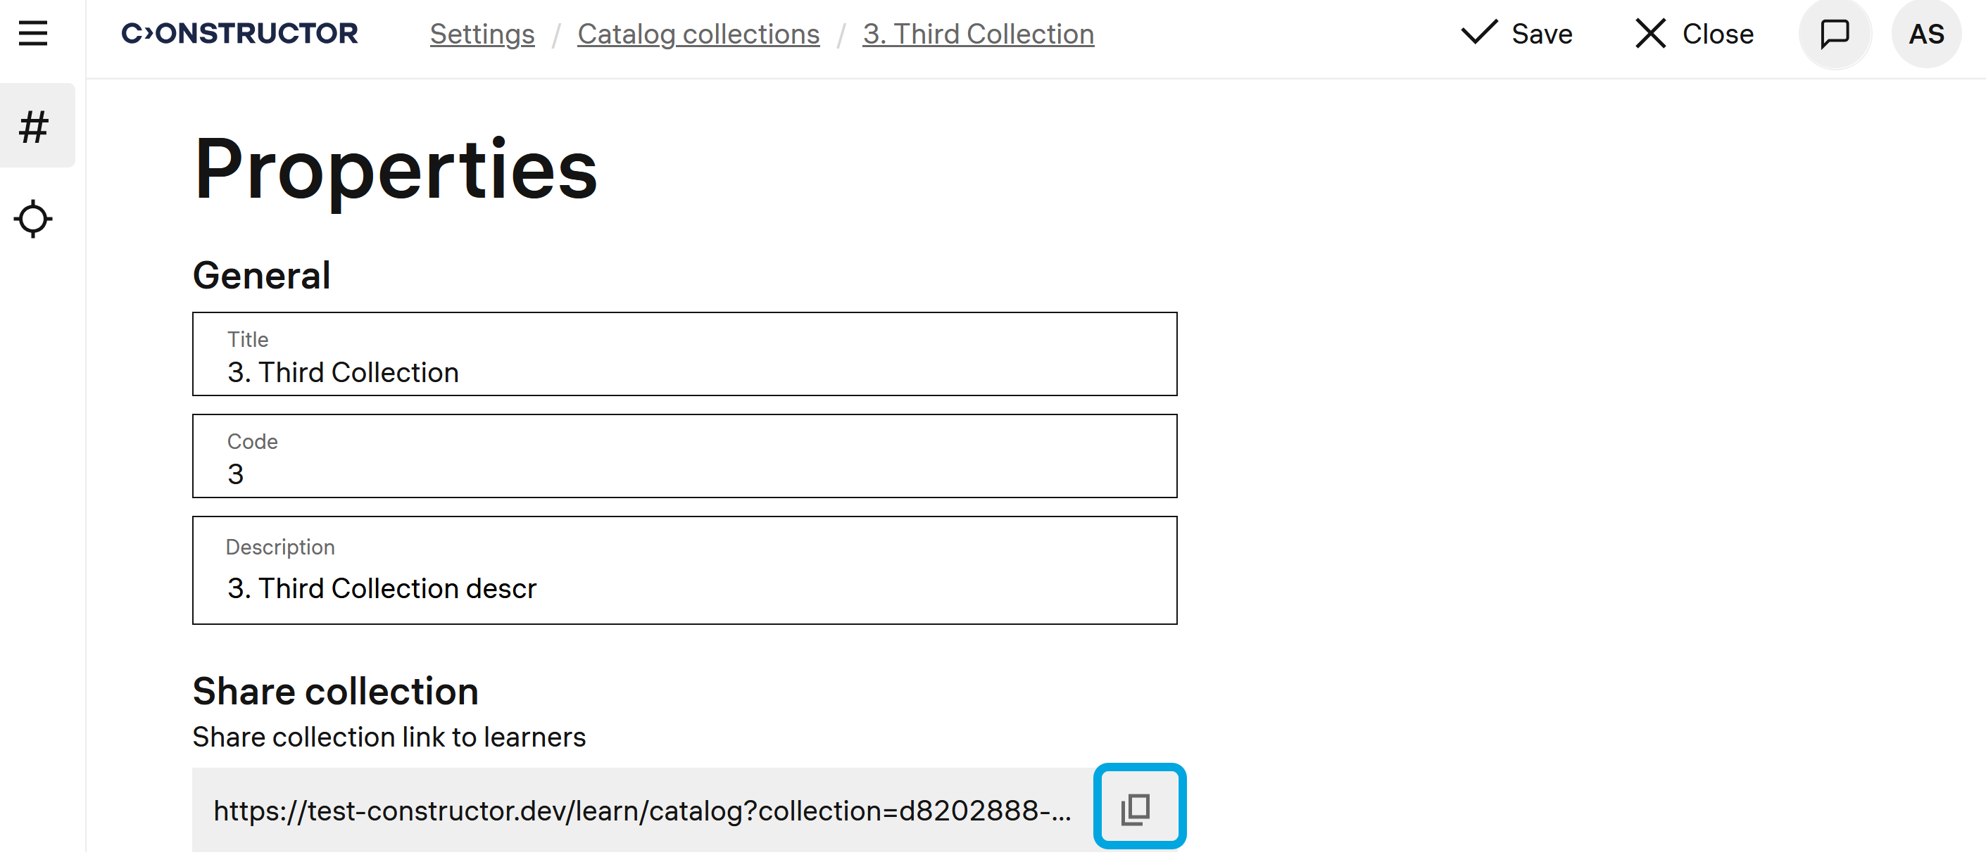Click the Properties page heading
This screenshot has height=862, width=1986.
click(x=396, y=170)
